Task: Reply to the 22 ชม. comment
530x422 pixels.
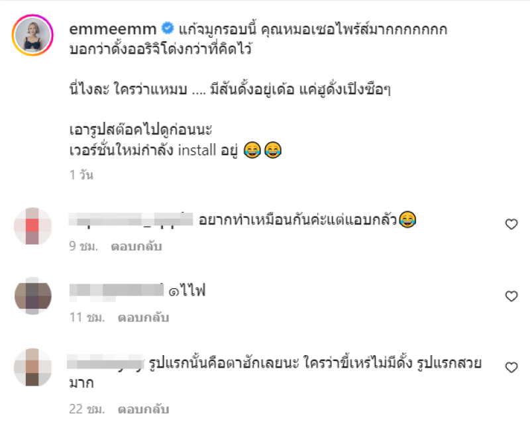Action: coord(143,409)
